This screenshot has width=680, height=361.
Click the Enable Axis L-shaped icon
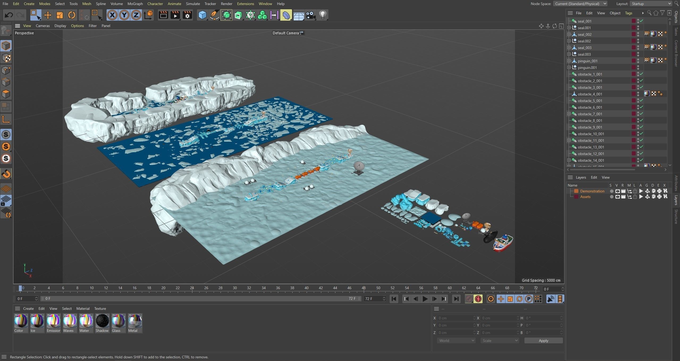(x=6, y=119)
